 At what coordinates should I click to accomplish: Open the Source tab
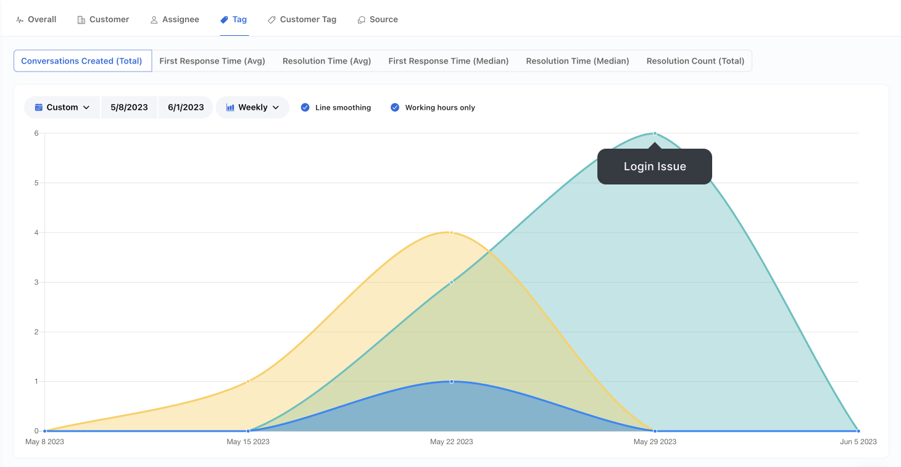383,20
